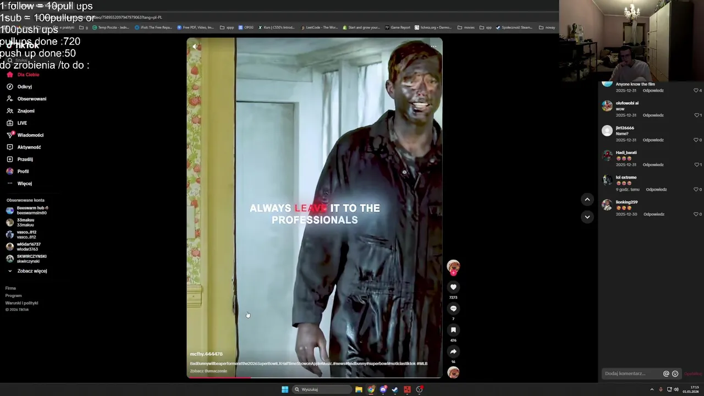This screenshot has height=396, width=704.
Task: Open taskbar volume control
Action: tap(676, 389)
